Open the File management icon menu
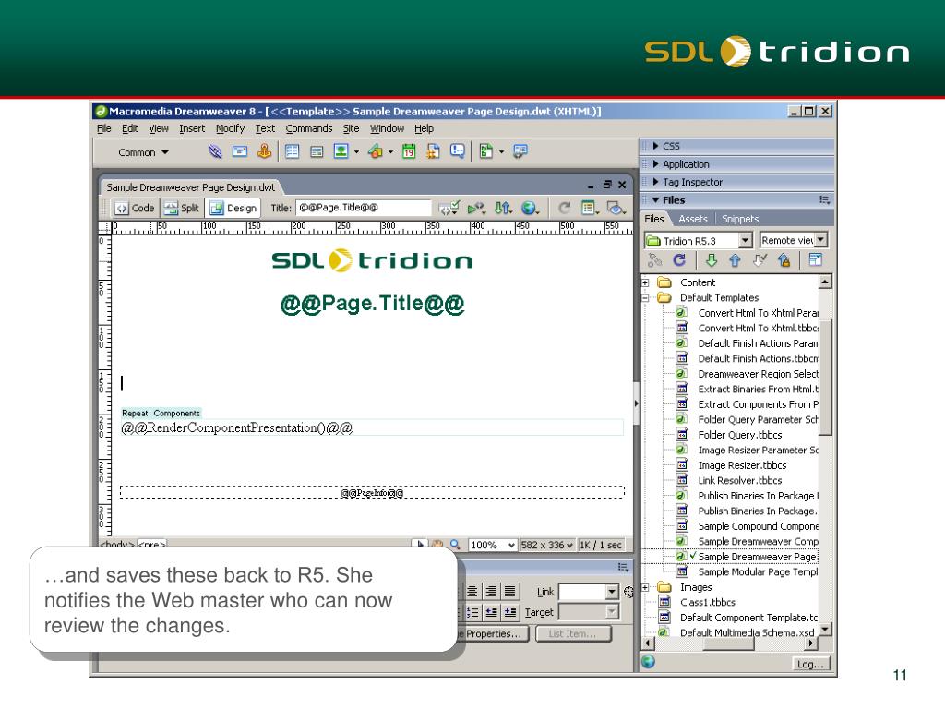The image size is (945, 709). (x=503, y=208)
